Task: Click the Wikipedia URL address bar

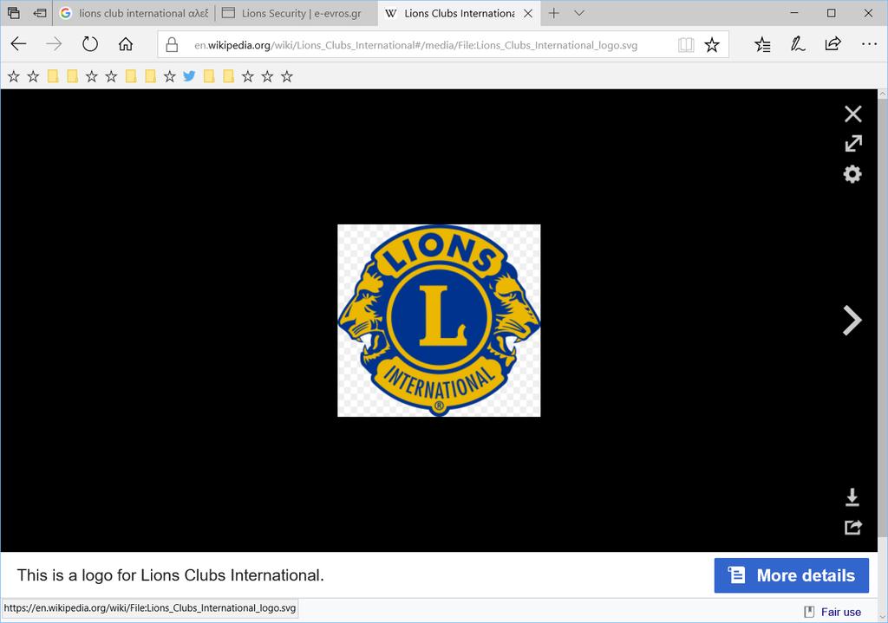Action: pyautogui.click(x=415, y=45)
